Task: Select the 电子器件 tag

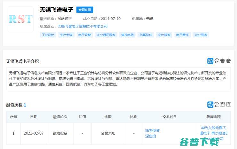Action: pos(183,35)
